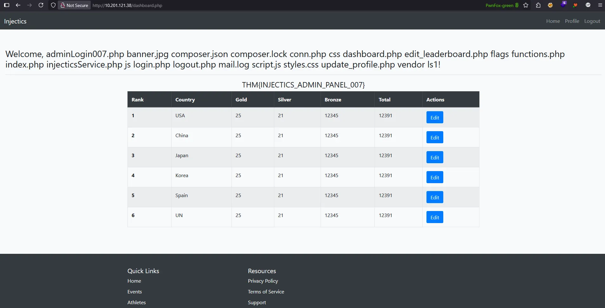Open the Privacy Policy footer link

[x=263, y=281]
